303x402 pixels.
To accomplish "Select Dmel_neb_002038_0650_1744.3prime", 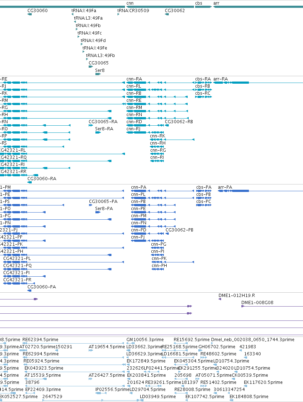I will 253,340.
